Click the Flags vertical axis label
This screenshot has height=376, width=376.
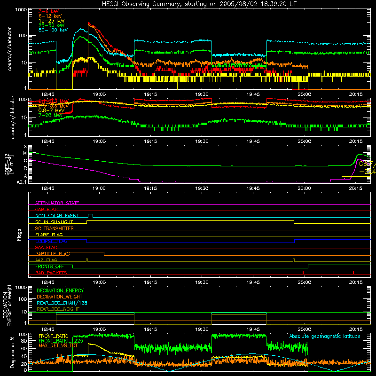pos(19,235)
